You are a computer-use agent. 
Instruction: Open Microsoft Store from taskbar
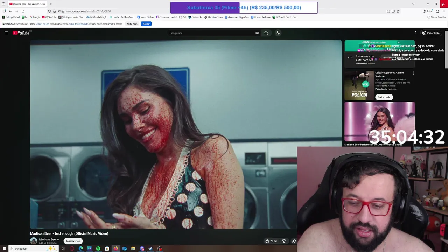pos(107,248)
